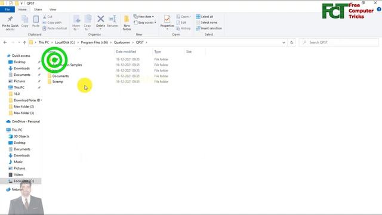Switch to the Home ribbon tab
The width and height of the screenshot is (382, 215).
tap(23, 10)
